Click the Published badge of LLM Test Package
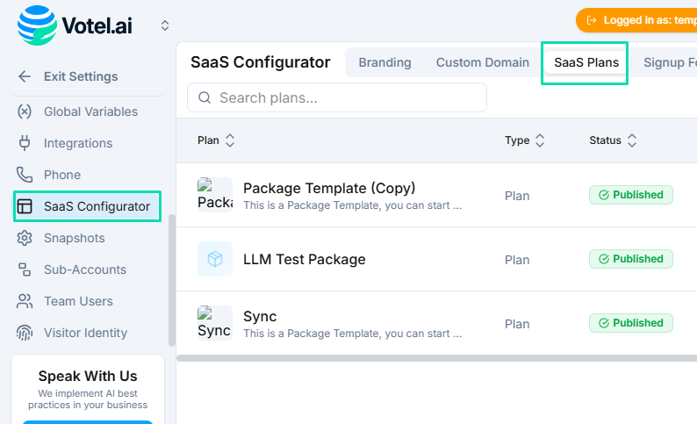Viewport: 697px width, 424px height. point(631,259)
